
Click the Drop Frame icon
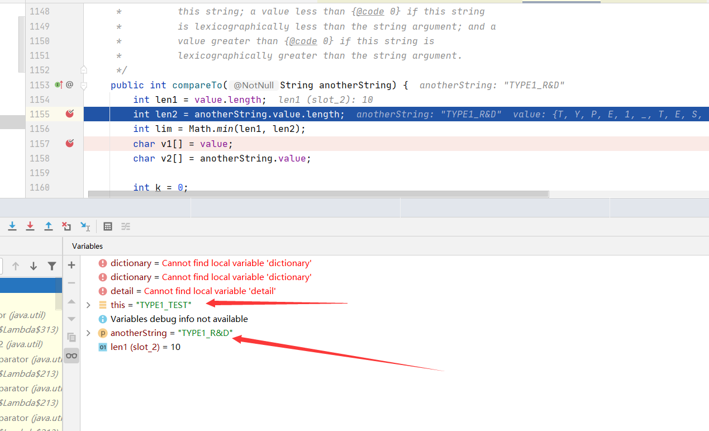pyautogui.click(x=66, y=226)
